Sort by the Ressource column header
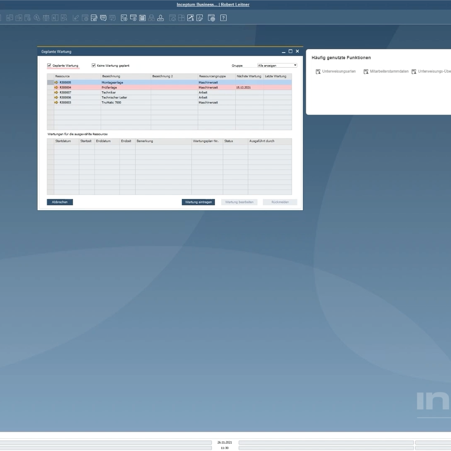 (x=77, y=76)
